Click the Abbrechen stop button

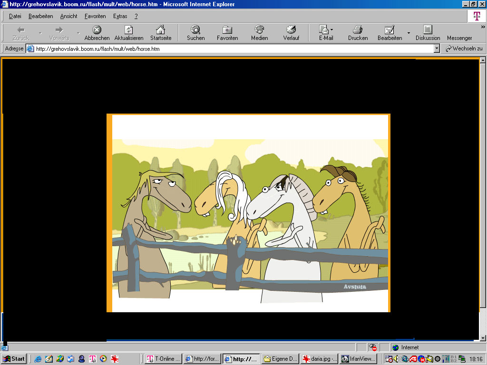pyautogui.click(x=97, y=33)
